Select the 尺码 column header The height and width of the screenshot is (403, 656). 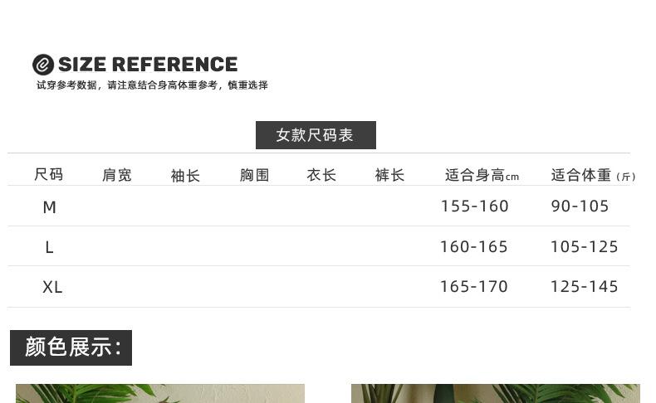49,175
